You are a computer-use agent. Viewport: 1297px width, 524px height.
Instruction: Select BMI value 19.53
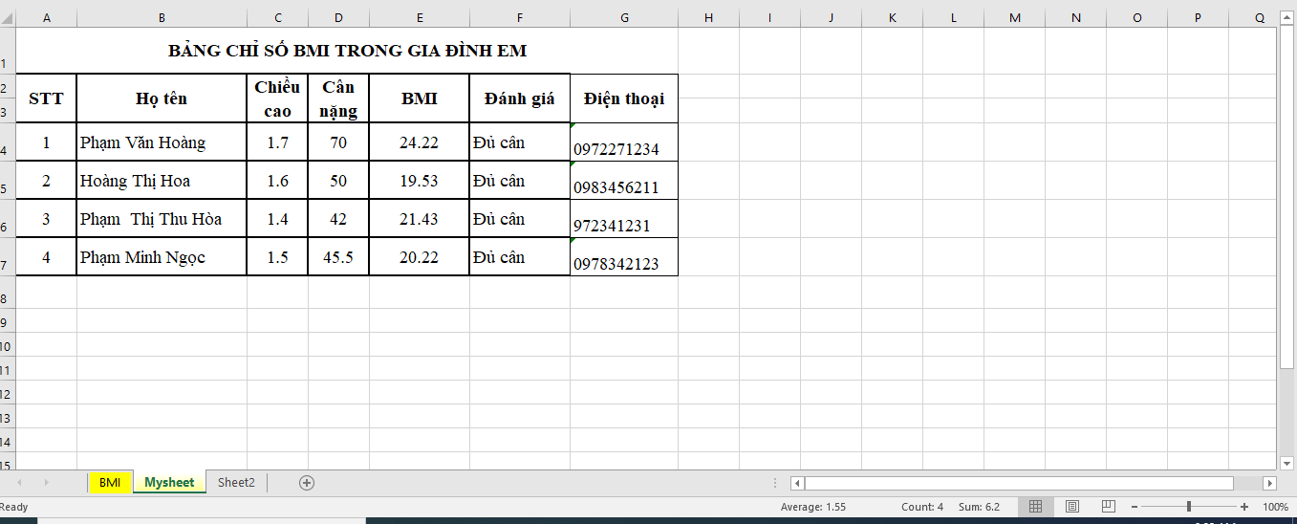pyautogui.click(x=420, y=181)
